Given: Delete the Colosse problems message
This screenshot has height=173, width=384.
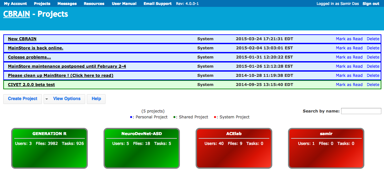Looking at the screenshot, I should (373, 57).
